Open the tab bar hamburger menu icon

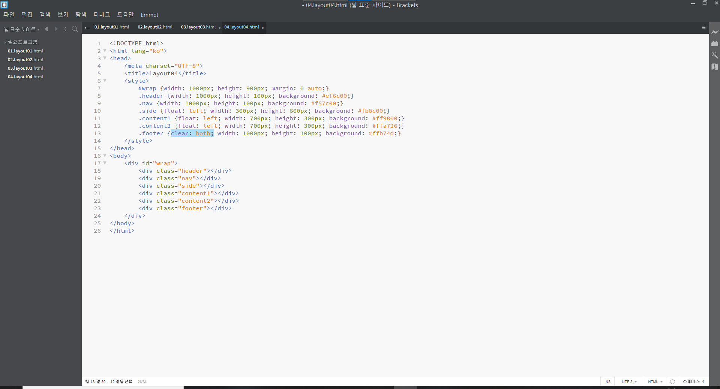click(x=704, y=27)
